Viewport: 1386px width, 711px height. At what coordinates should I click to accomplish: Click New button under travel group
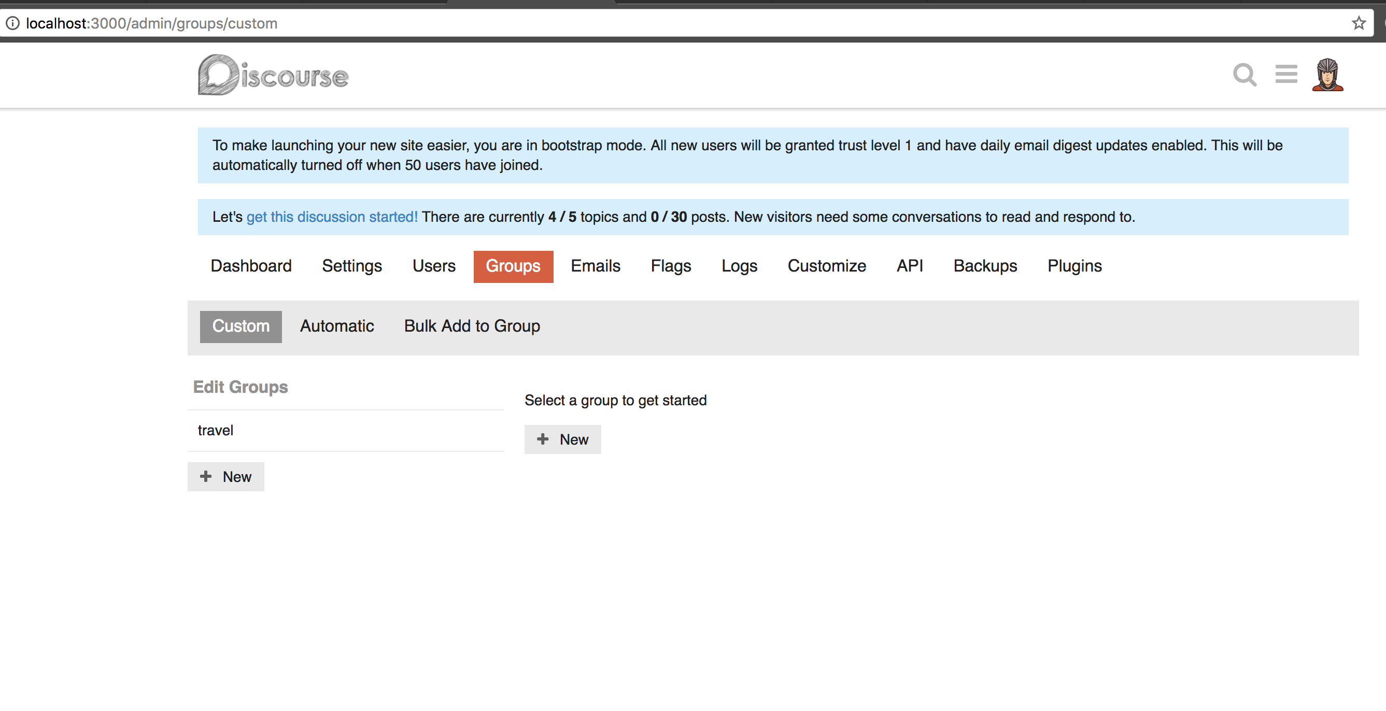tap(225, 477)
